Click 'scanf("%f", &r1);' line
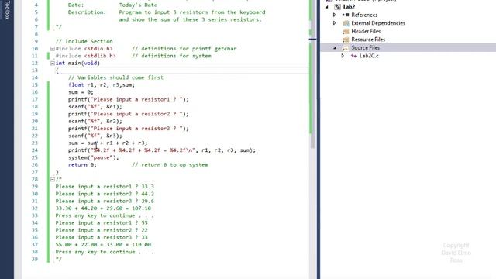Viewport: 496px width, 279px height. (95, 107)
